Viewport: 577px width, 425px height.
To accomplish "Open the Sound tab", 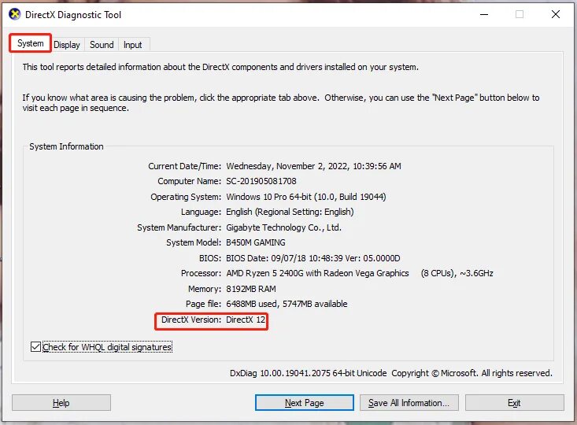I will pos(102,45).
